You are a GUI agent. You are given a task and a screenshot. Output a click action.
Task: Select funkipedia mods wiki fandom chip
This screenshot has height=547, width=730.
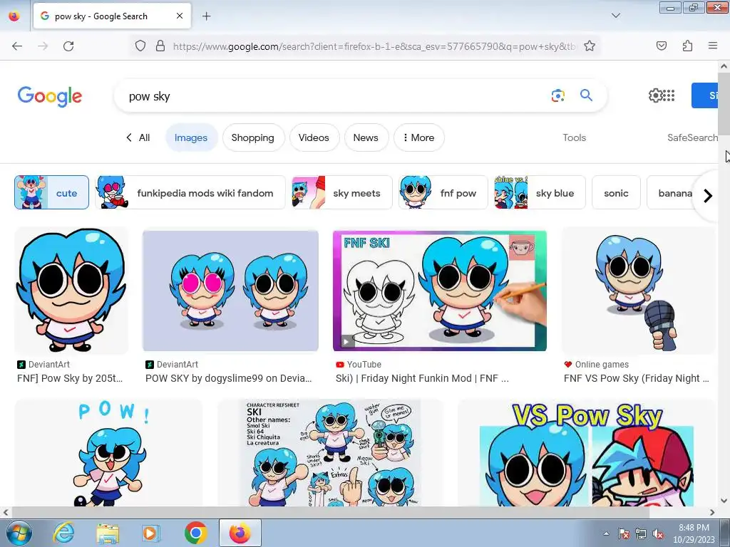(190, 192)
